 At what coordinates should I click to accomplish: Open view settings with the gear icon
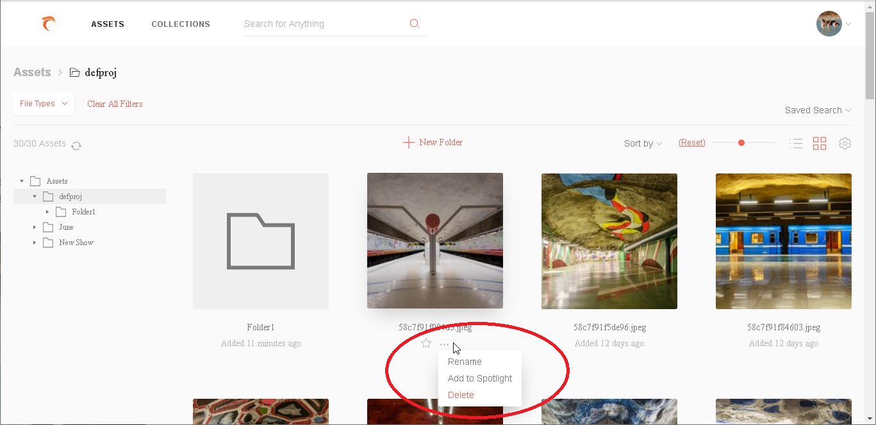(845, 143)
